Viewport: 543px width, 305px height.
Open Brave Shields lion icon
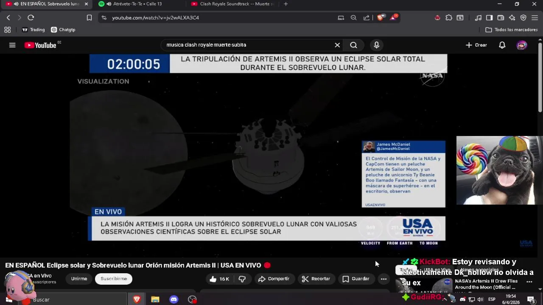[x=381, y=17]
